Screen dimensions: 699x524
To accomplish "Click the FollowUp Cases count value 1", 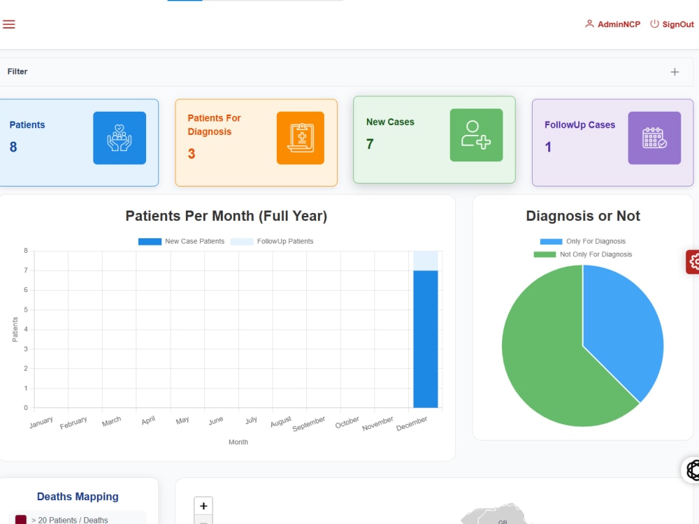I will (548, 147).
